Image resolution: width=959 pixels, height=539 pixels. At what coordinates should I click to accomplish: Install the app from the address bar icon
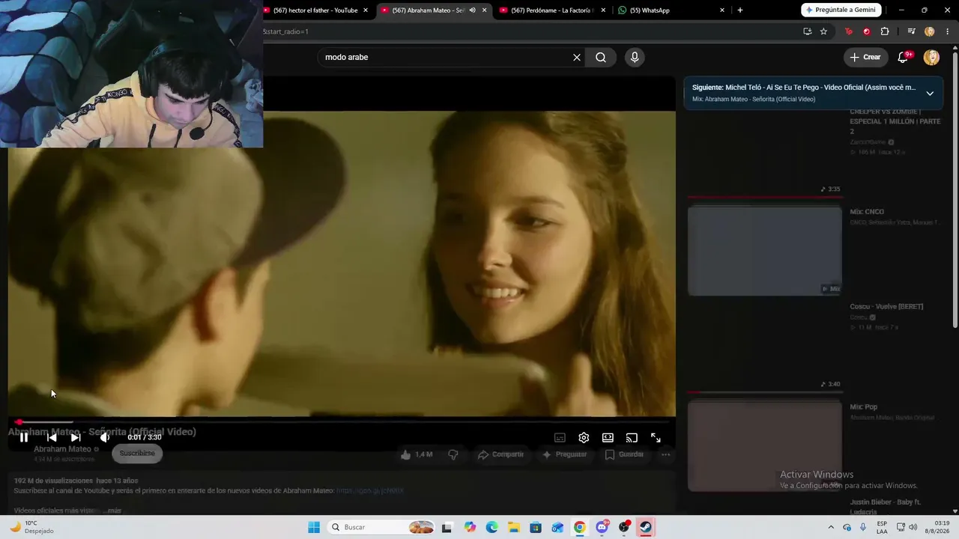click(807, 31)
